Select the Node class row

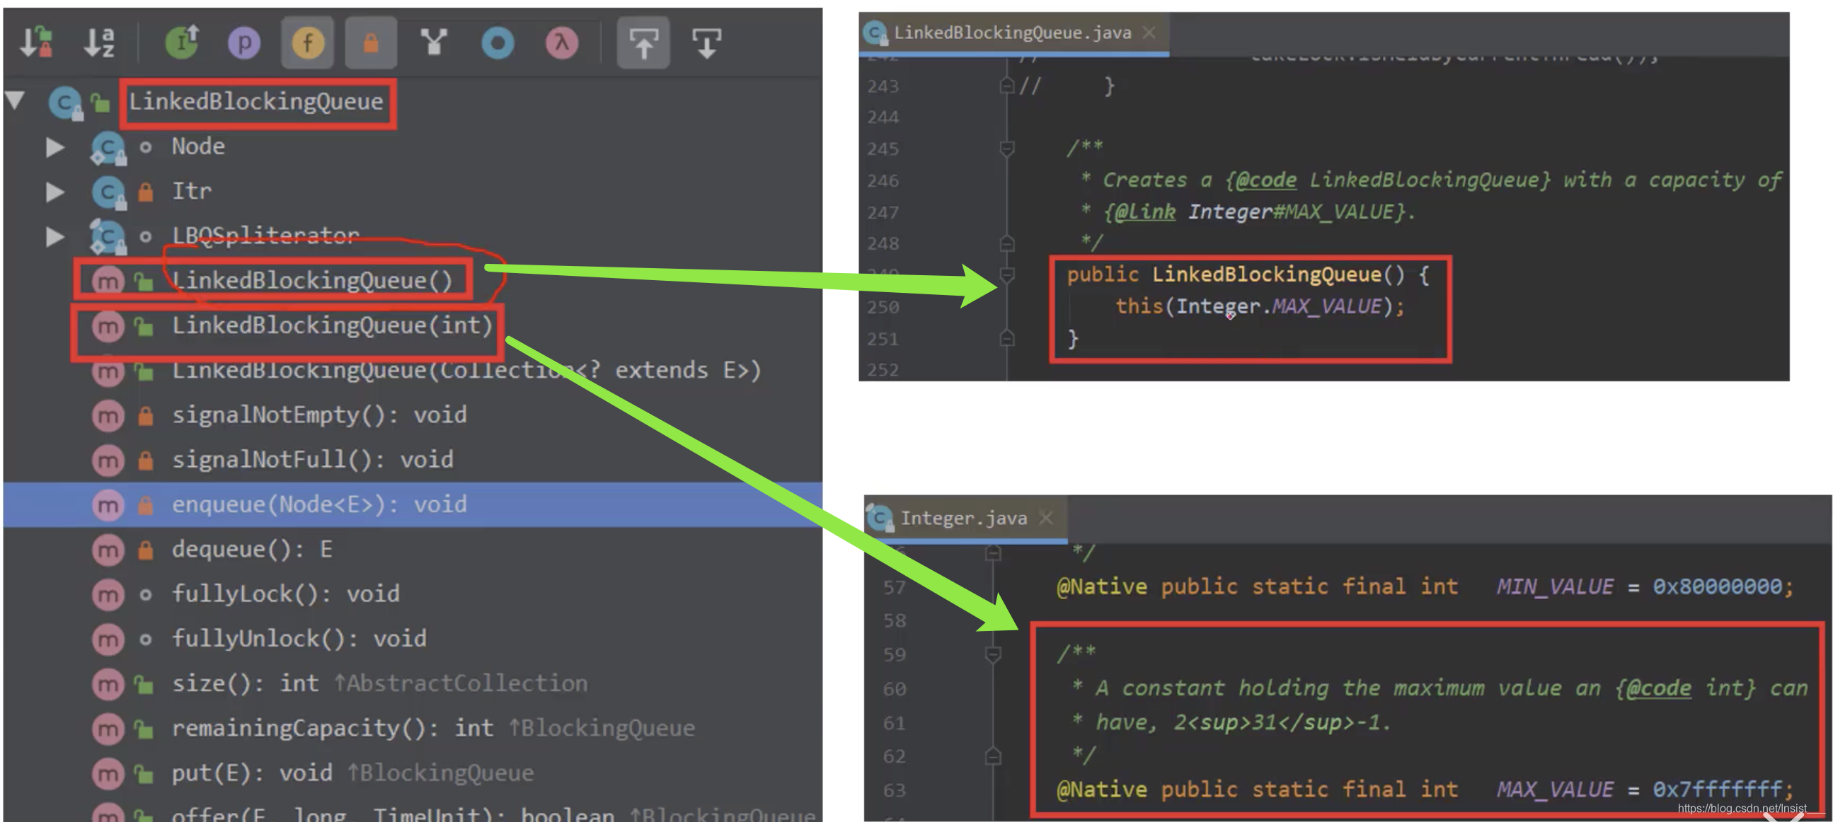tap(413, 146)
